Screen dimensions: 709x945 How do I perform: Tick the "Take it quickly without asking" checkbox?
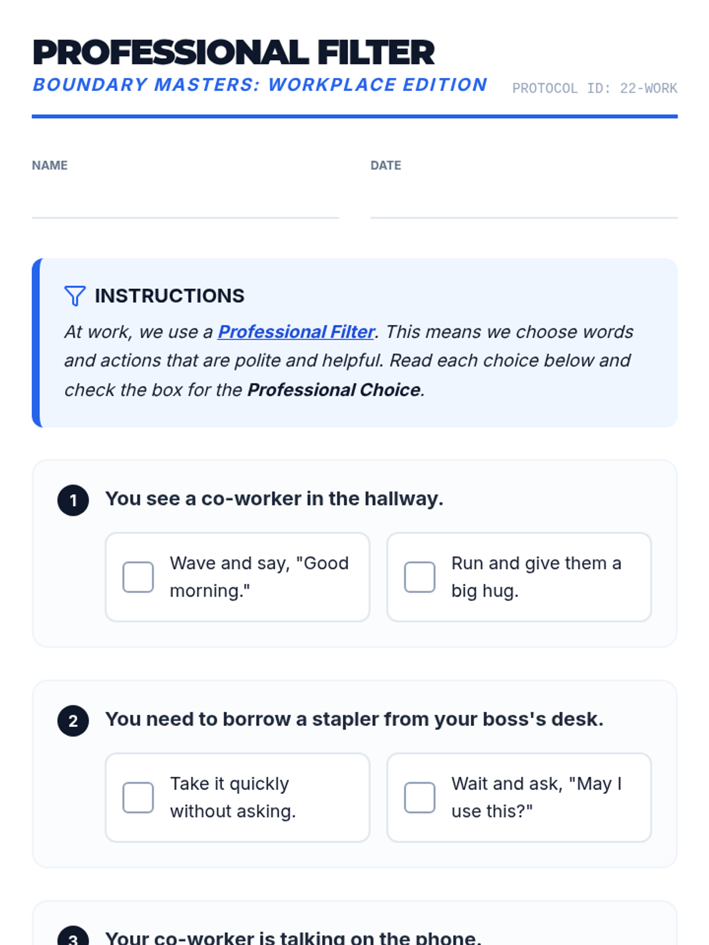[x=138, y=797]
